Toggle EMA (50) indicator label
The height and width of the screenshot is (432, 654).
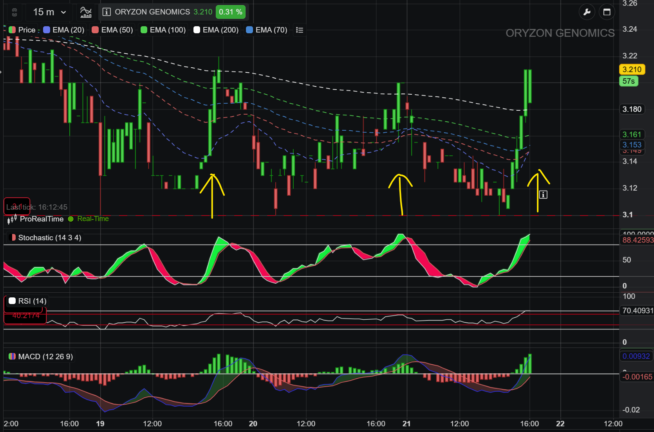pos(112,30)
